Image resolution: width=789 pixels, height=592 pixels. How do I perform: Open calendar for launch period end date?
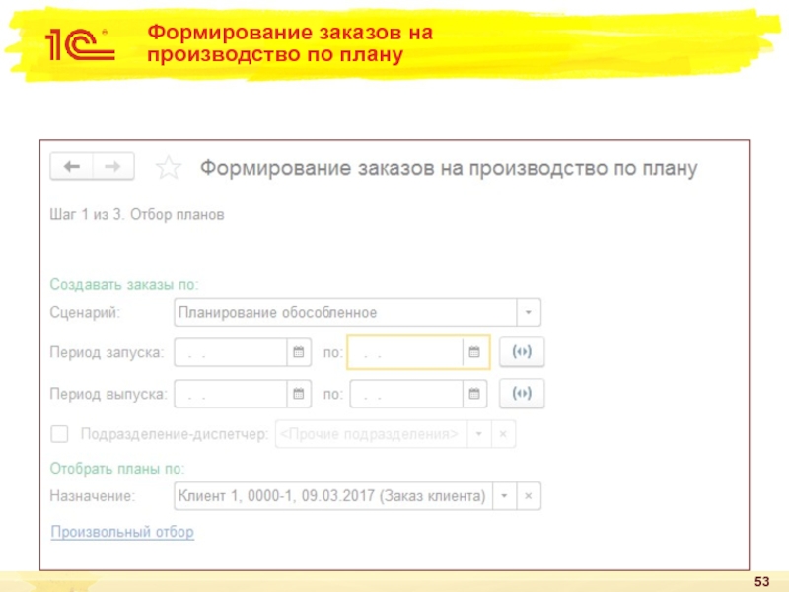(x=473, y=352)
